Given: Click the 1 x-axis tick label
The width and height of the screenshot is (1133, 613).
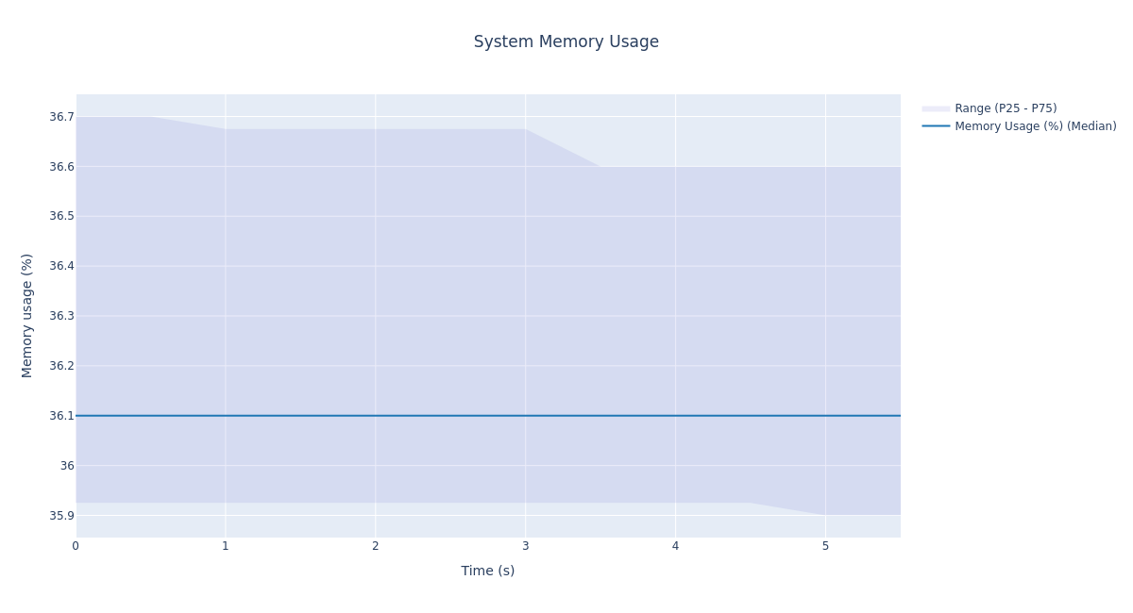Looking at the screenshot, I should [x=225, y=546].
